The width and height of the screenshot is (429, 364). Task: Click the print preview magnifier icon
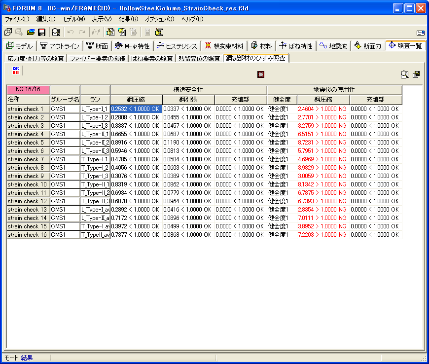tap(56, 32)
